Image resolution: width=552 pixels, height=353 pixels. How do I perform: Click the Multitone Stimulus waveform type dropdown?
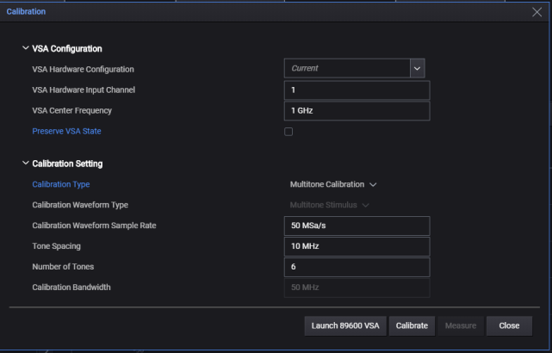pyautogui.click(x=329, y=205)
